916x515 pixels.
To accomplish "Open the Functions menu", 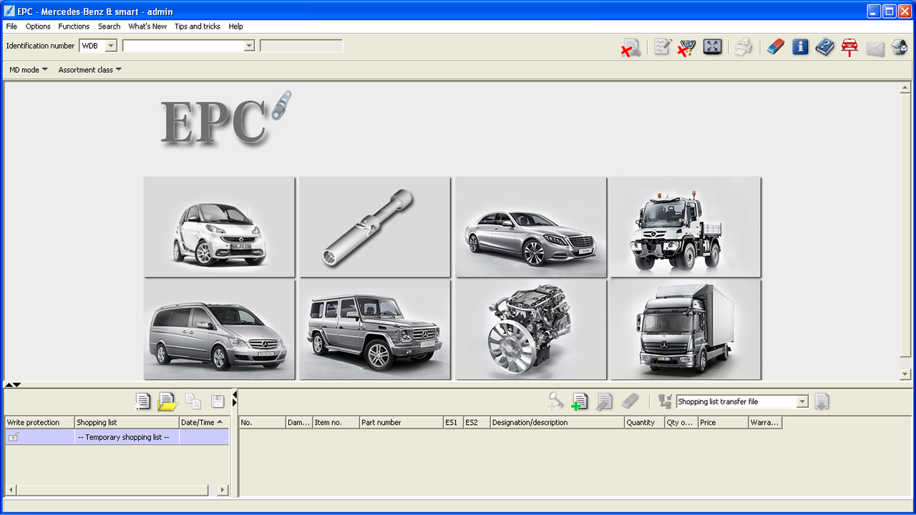I will (74, 26).
